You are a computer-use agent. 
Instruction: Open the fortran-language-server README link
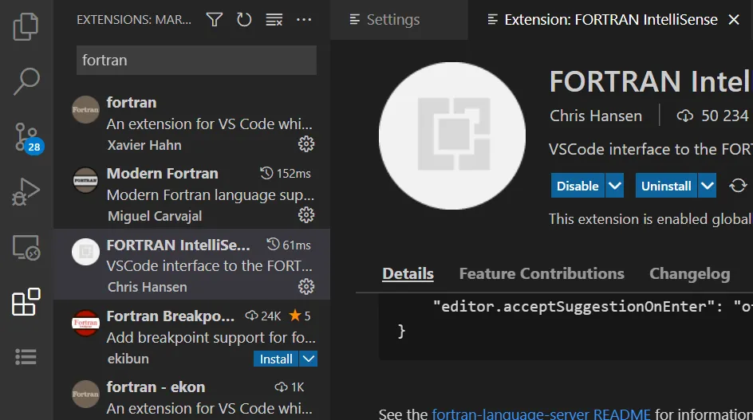coord(542,414)
